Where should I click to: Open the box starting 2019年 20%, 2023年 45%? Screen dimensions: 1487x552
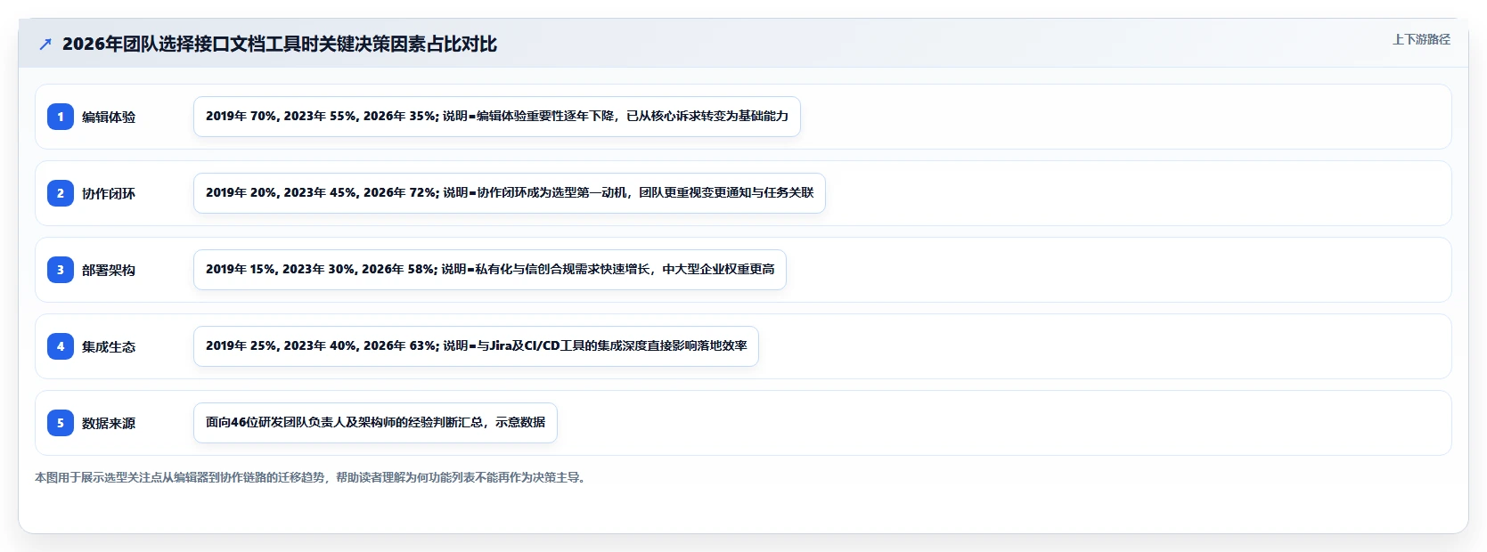click(x=510, y=193)
